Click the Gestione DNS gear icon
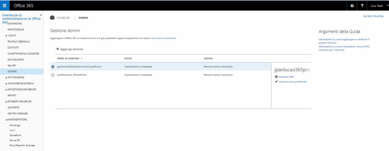 click(x=276, y=77)
